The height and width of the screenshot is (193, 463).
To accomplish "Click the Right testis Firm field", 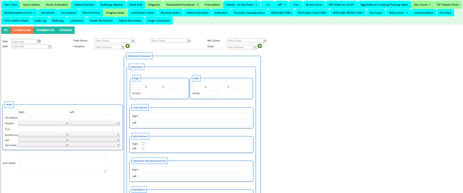I will point(40,129).
